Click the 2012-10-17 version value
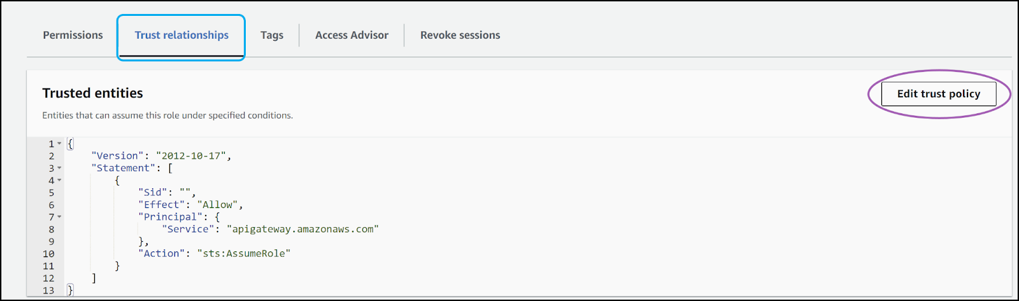The image size is (1019, 301). [x=191, y=156]
